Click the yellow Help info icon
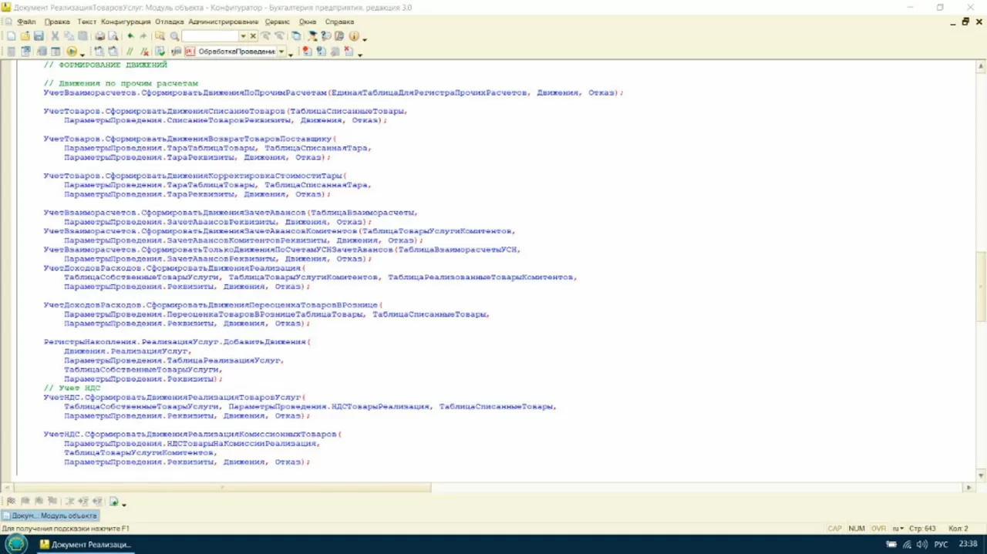The width and height of the screenshot is (987, 554). [x=354, y=36]
